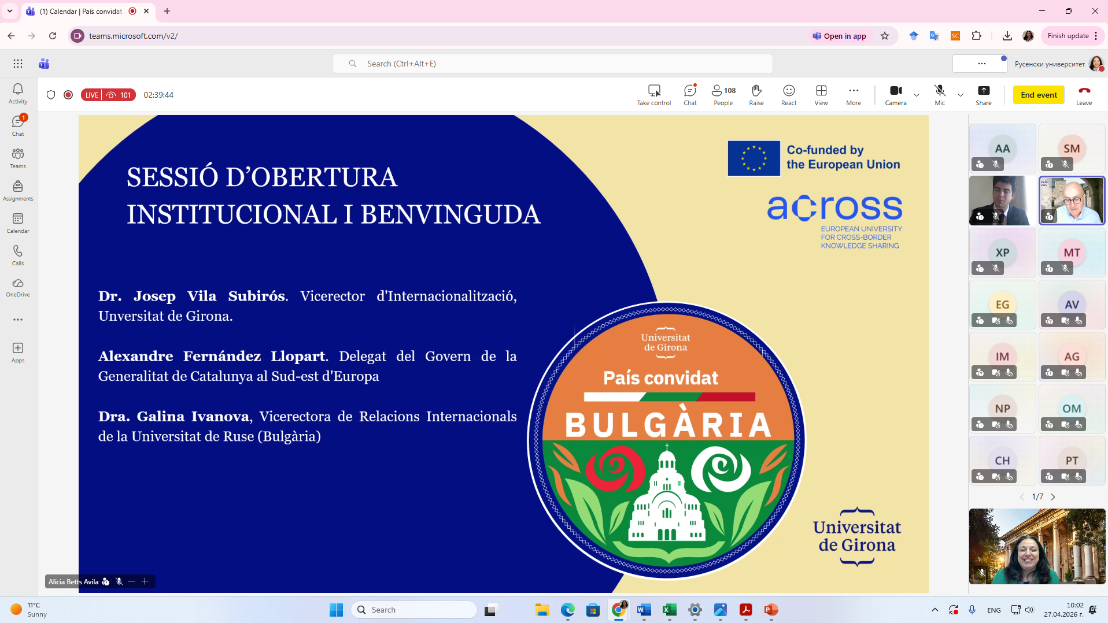Click Take control in meeting toolbar

pos(654,95)
